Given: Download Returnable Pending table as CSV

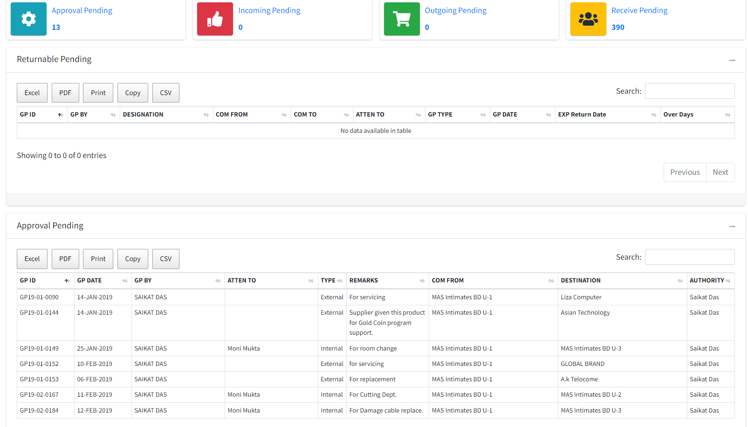Looking at the screenshot, I should coord(165,93).
